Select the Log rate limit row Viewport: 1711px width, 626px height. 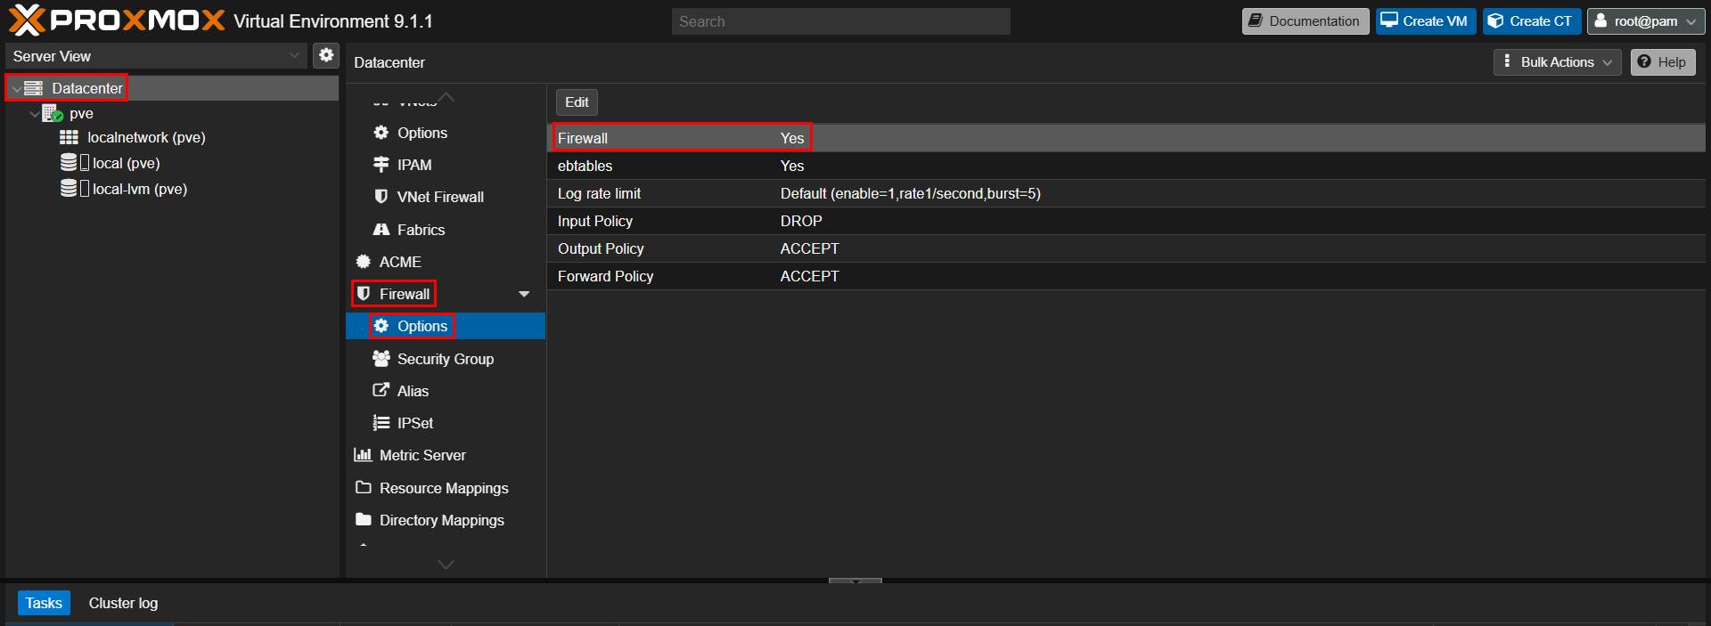pos(1126,193)
